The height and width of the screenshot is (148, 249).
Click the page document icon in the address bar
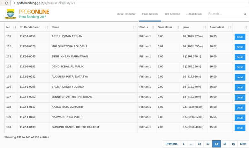point(14,3)
